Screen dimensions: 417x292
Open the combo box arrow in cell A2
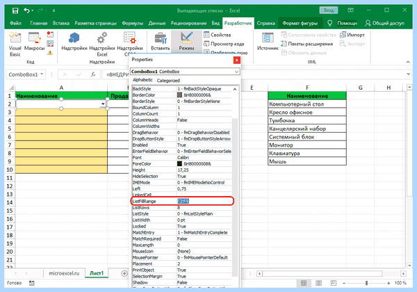[x=103, y=104]
